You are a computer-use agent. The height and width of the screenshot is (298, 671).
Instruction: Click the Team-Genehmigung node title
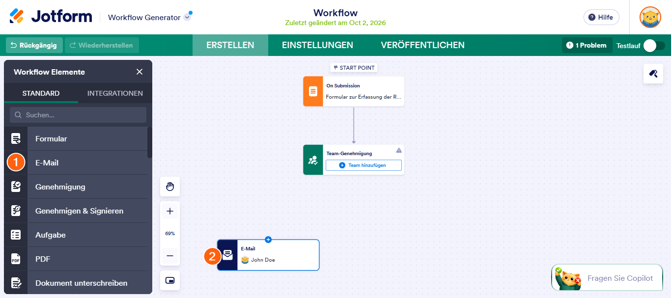coord(349,153)
